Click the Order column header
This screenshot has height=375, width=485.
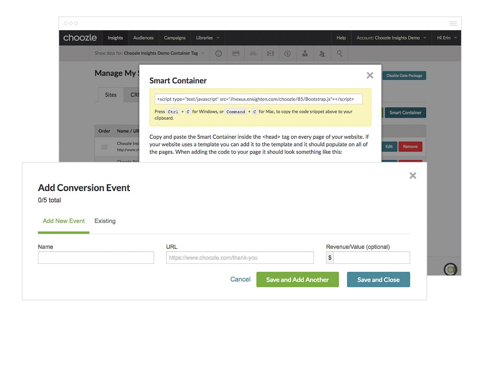(x=104, y=131)
